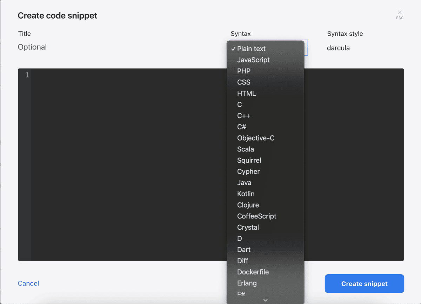Open the darcula syntax style selector
The image size is (421, 304).
(338, 48)
